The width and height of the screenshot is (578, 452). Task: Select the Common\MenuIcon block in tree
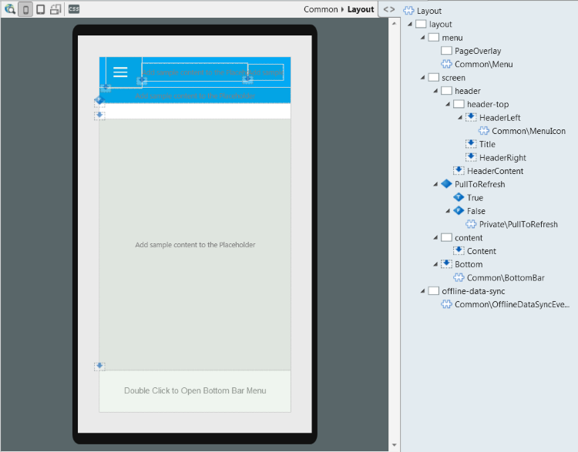[x=528, y=131]
